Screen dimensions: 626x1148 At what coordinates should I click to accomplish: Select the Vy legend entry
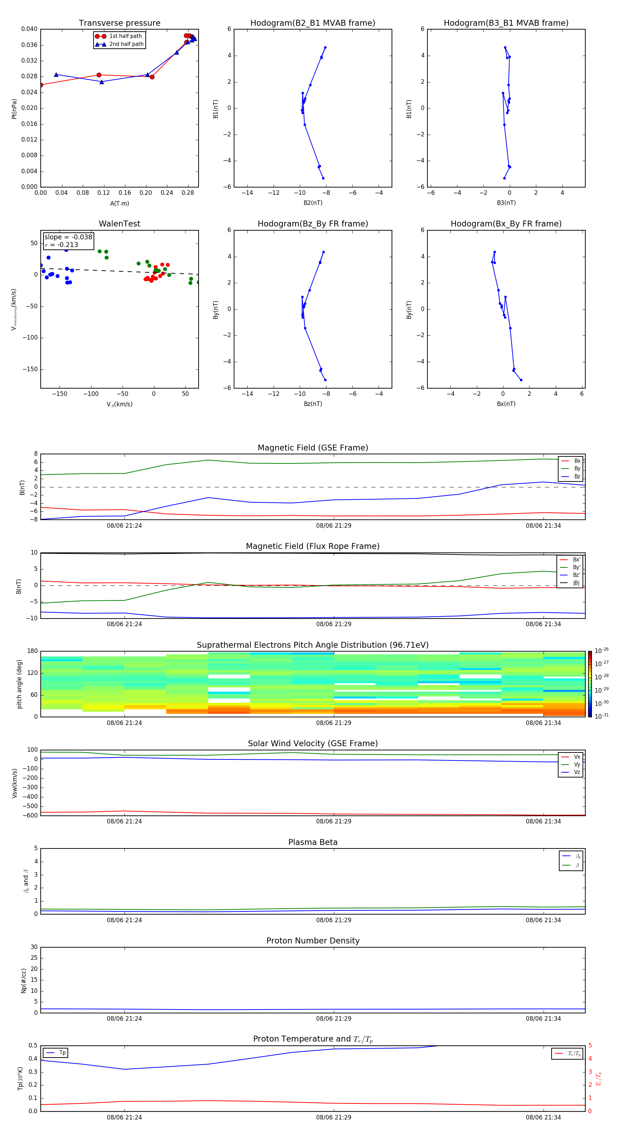click(571, 764)
